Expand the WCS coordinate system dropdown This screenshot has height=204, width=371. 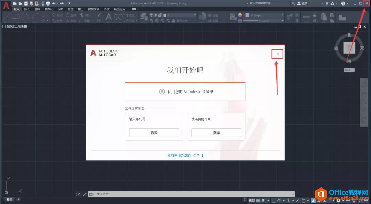pos(349,70)
